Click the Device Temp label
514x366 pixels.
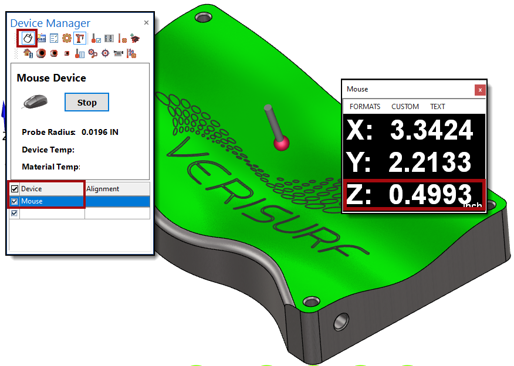[x=48, y=150]
